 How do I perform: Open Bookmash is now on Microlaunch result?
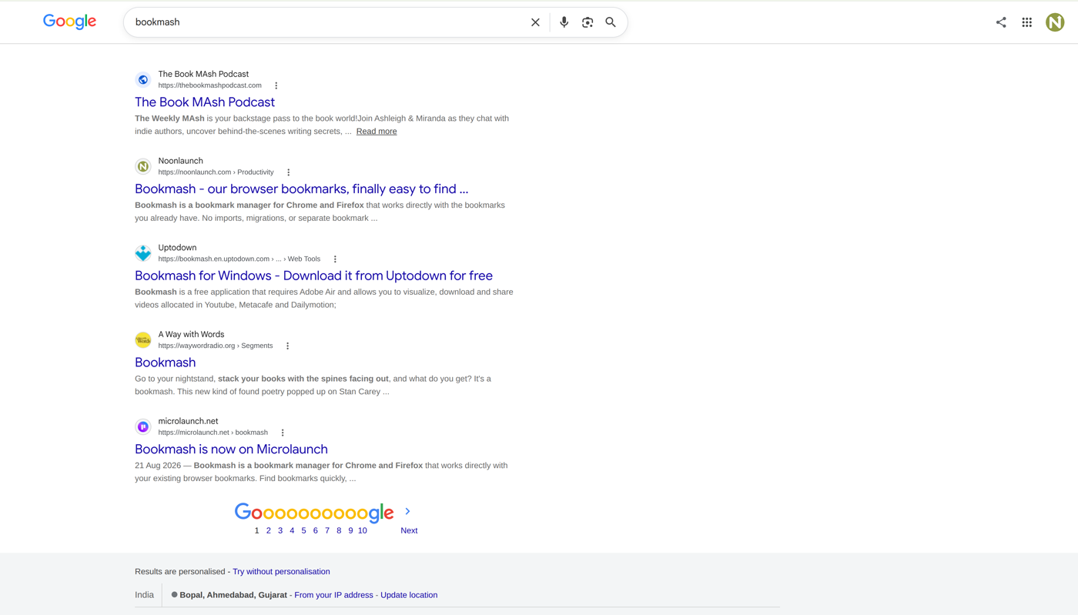(231, 449)
